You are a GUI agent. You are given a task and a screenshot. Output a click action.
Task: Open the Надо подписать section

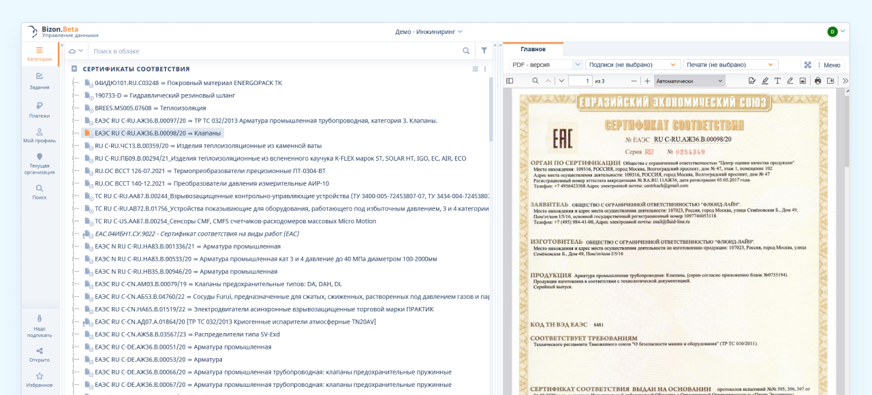tap(39, 326)
